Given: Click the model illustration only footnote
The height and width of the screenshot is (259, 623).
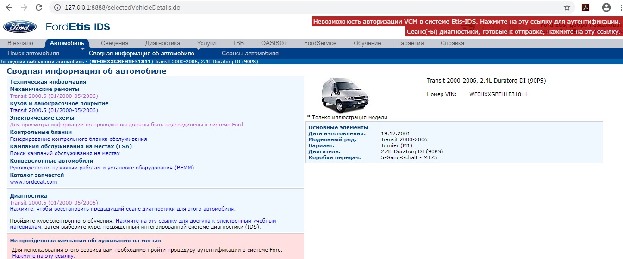Looking at the screenshot, I should (347, 117).
